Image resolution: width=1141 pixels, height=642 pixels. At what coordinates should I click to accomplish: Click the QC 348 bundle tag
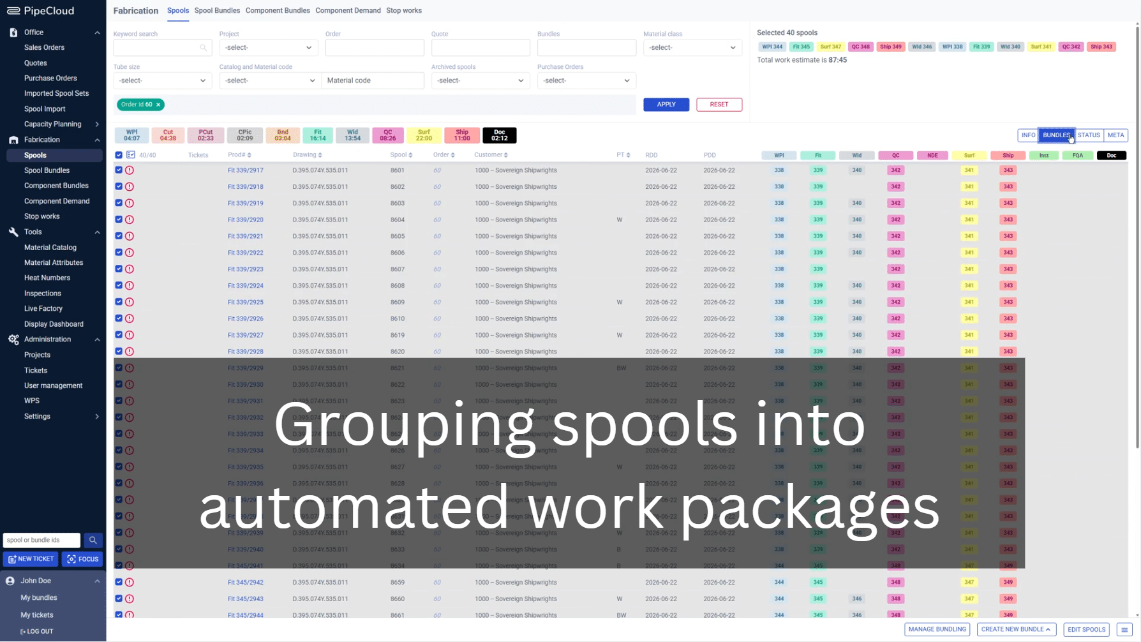(860, 47)
